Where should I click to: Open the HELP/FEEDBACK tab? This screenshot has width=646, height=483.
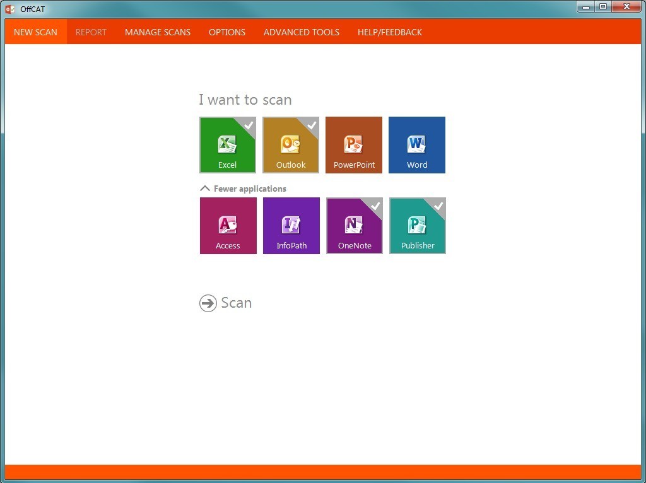point(390,32)
